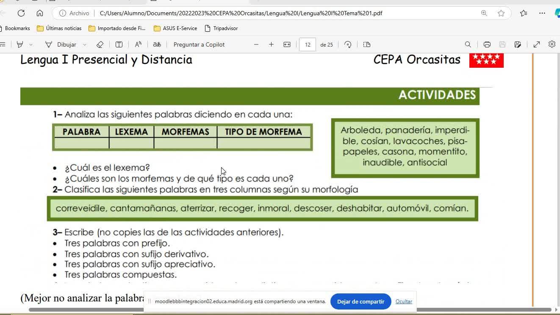Switch the page view layout

367,44
